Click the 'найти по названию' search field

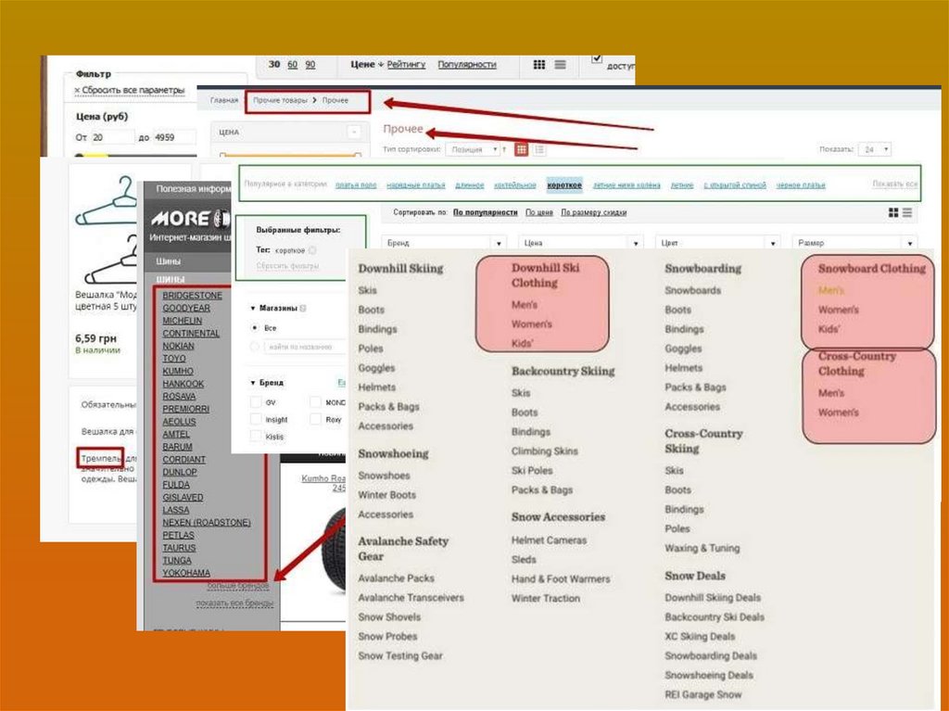coord(305,347)
